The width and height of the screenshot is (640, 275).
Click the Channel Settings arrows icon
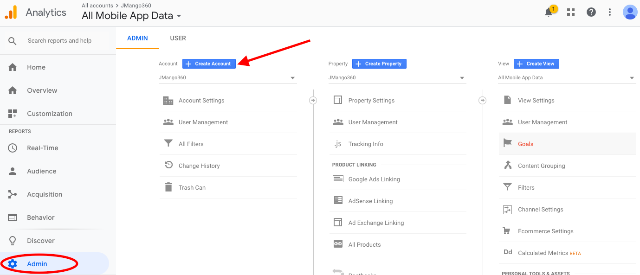pos(507,210)
